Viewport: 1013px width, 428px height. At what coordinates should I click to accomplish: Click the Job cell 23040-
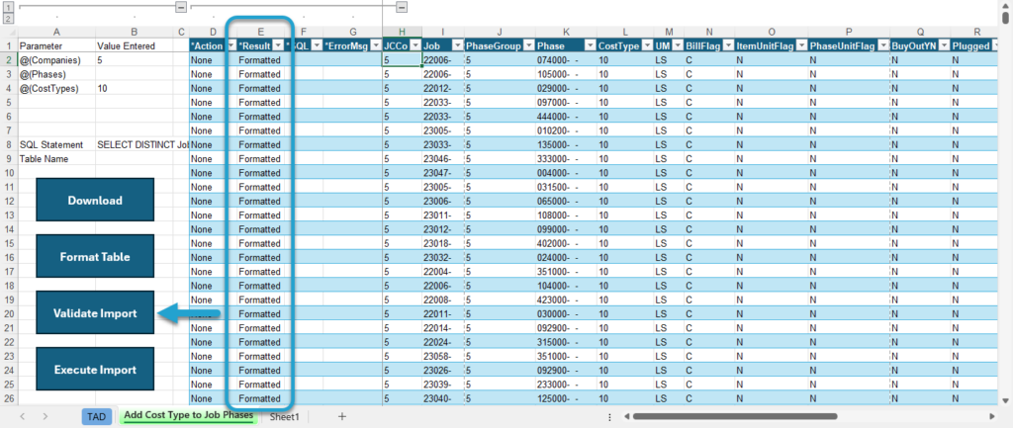[442, 398]
